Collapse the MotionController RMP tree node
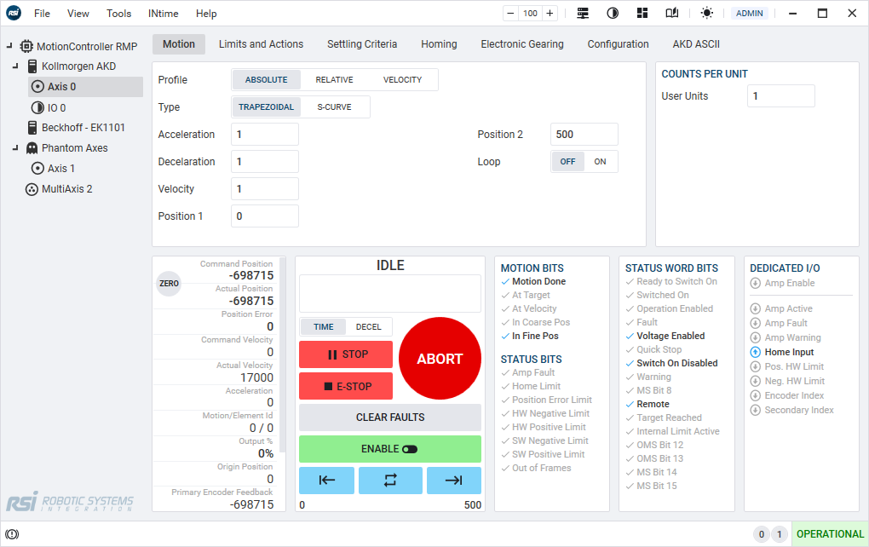The width and height of the screenshot is (869, 547). [9, 46]
